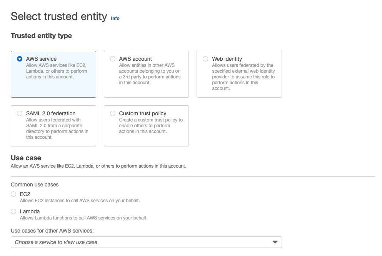Click the EC2 label text

(25, 194)
